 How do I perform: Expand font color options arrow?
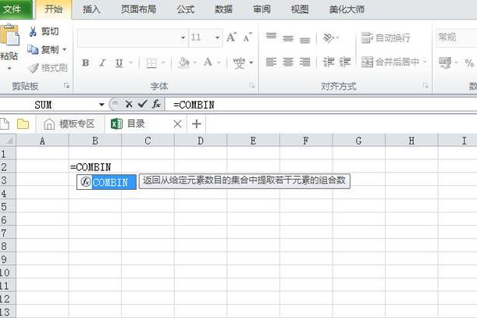219,63
